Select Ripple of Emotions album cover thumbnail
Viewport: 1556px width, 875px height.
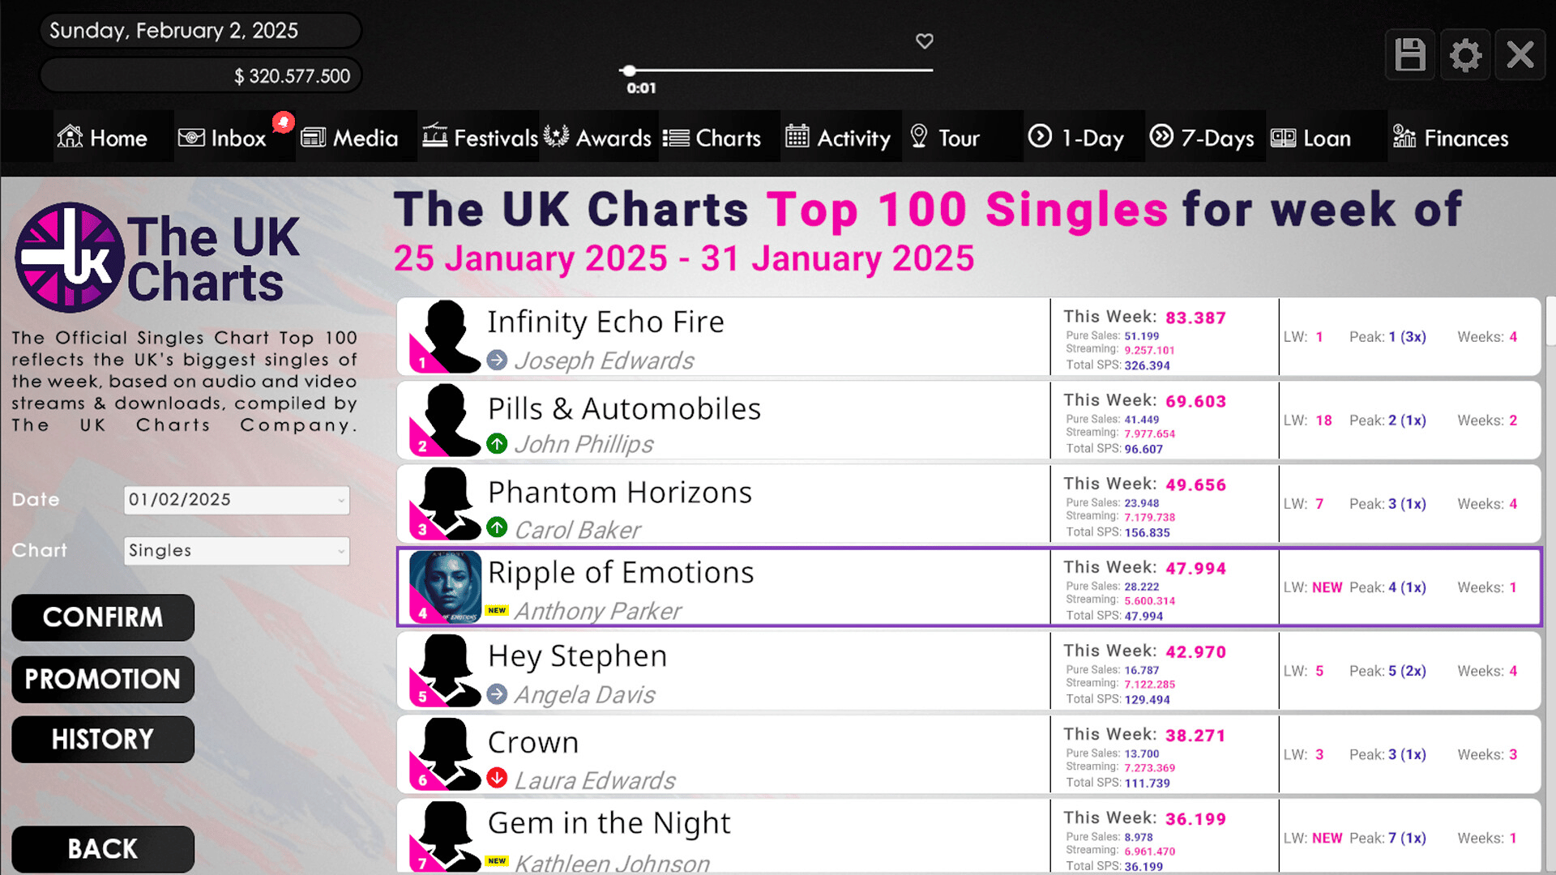coord(445,587)
